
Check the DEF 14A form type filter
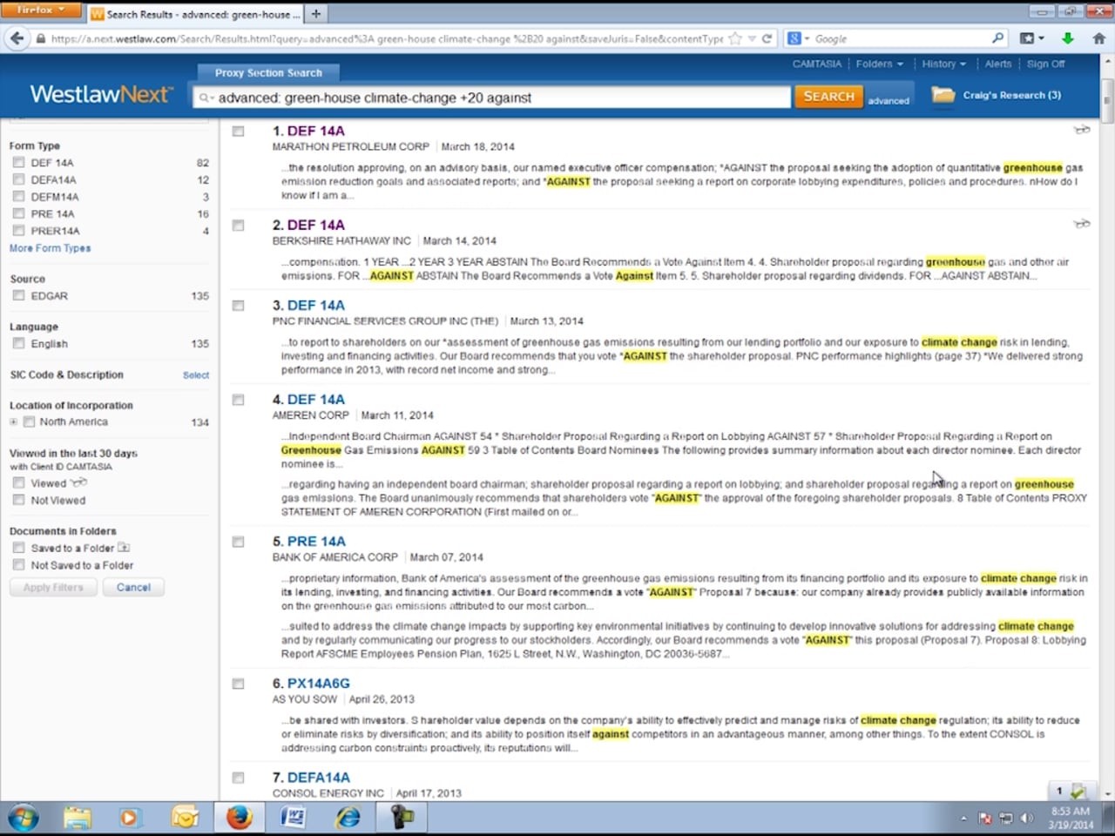point(18,163)
